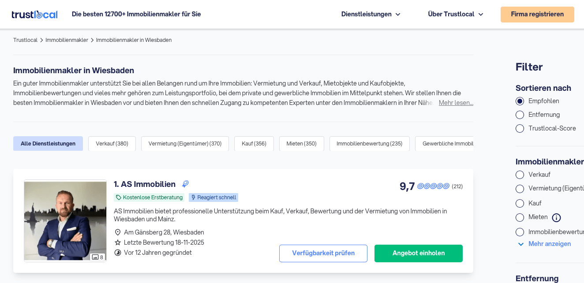Screen dimensions: 584x283
Task: Expand Mehr anzeigen in the filter panel
Action: [550, 244]
